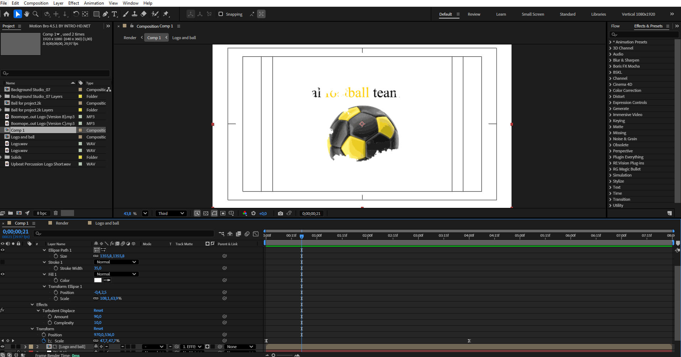
Task: Activate the Puppet Pin tool
Action: 166,14
